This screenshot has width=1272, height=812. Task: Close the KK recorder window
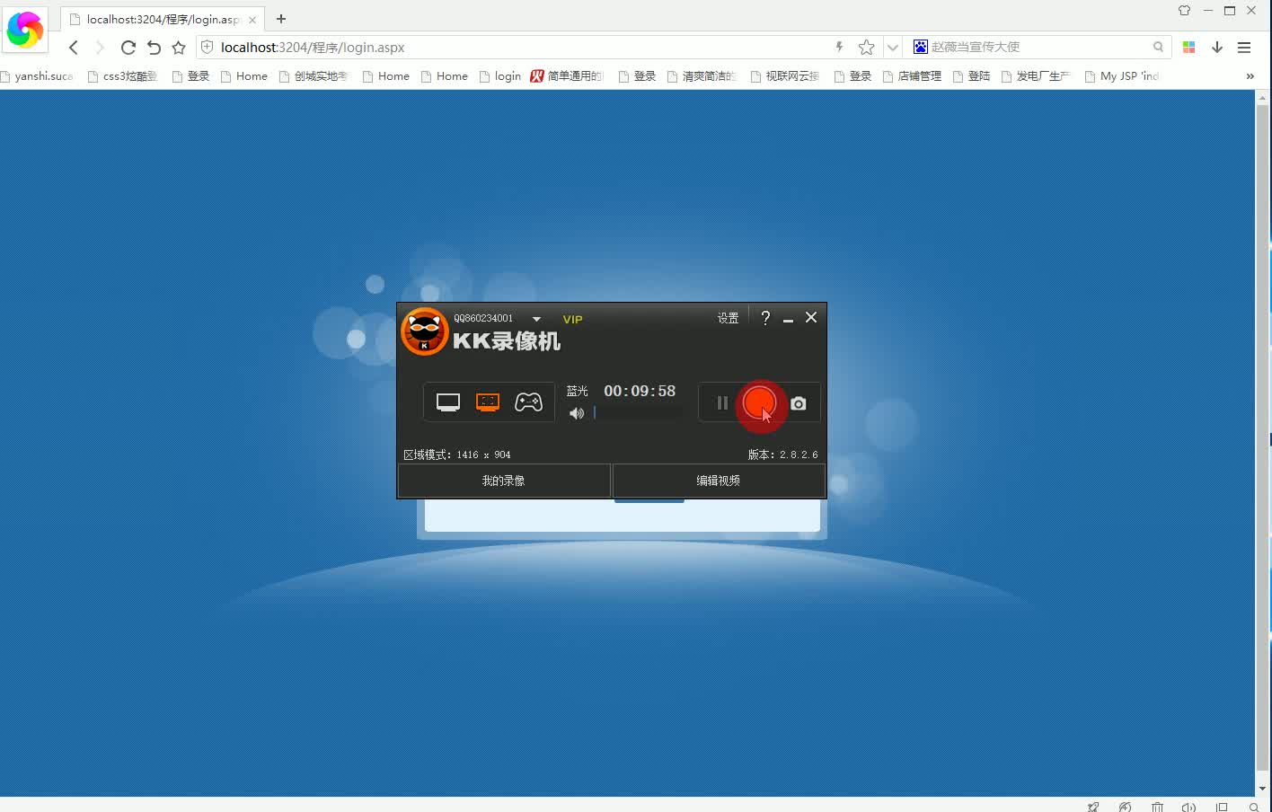click(811, 317)
